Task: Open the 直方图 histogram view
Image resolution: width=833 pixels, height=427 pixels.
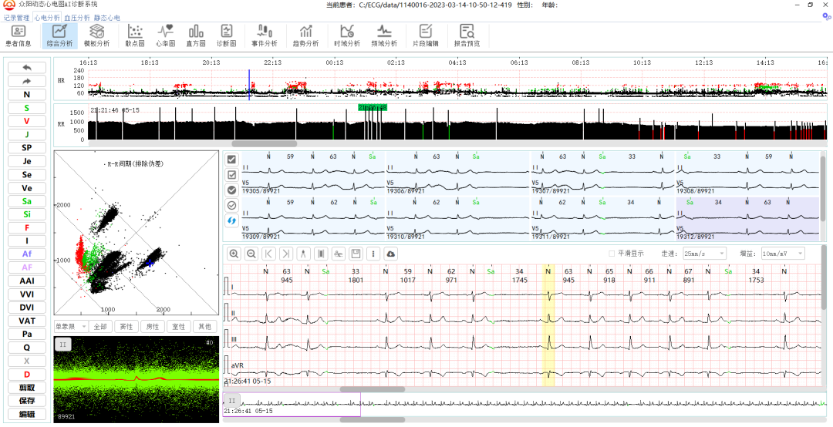Action: 196,35
